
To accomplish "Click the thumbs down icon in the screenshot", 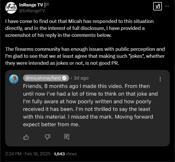I will [48, 137].
